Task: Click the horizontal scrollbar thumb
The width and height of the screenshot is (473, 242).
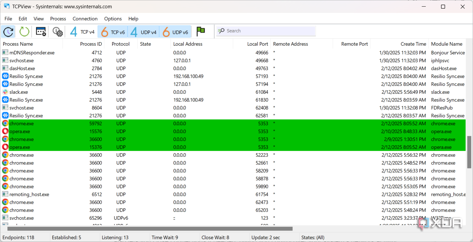Action: click(x=150, y=229)
